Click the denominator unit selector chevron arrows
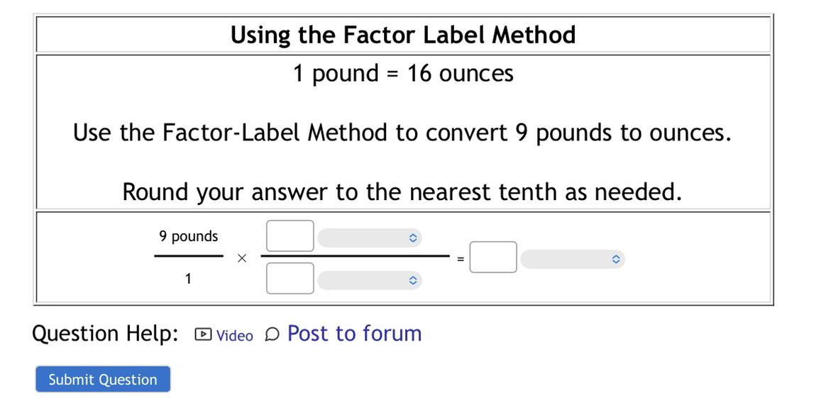The image size is (826, 413). [x=413, y=281]
